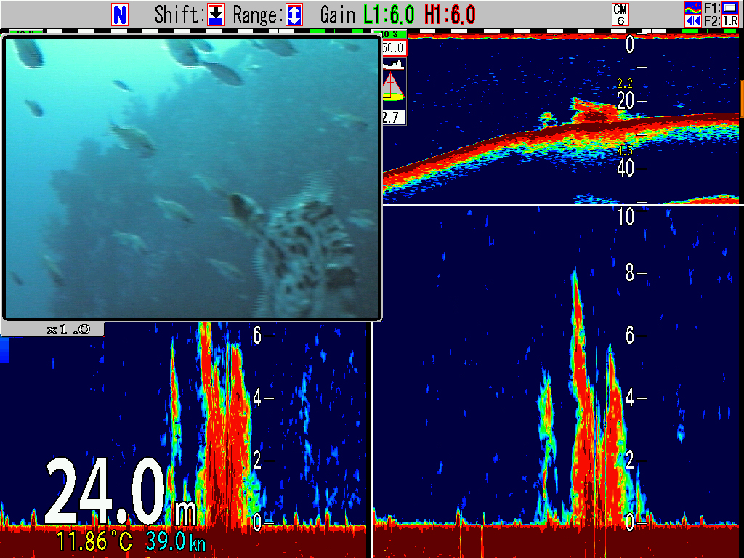Click the F2 rewind arrows icon
This screenshot has height=558, width=744.
pos(693,21)
